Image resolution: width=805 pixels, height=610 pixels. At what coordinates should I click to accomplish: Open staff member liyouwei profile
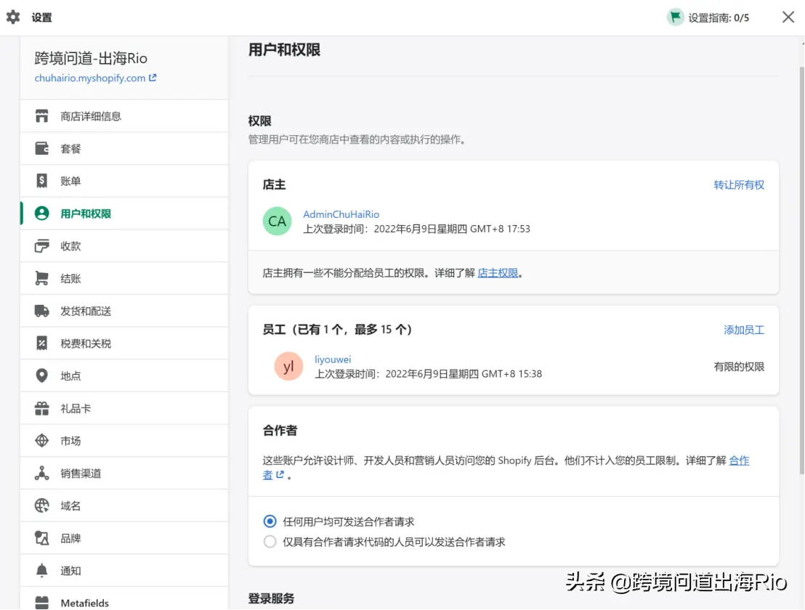(333, 359)
